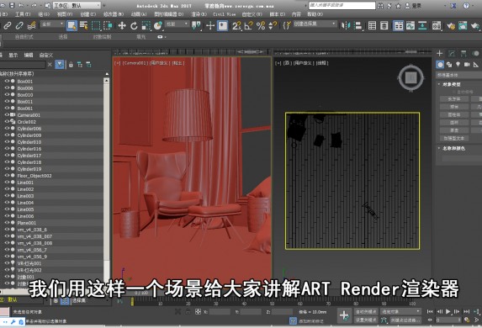The image size is (482, 328).
Task: Activate the Select Object tool
Action: [72, 25]
